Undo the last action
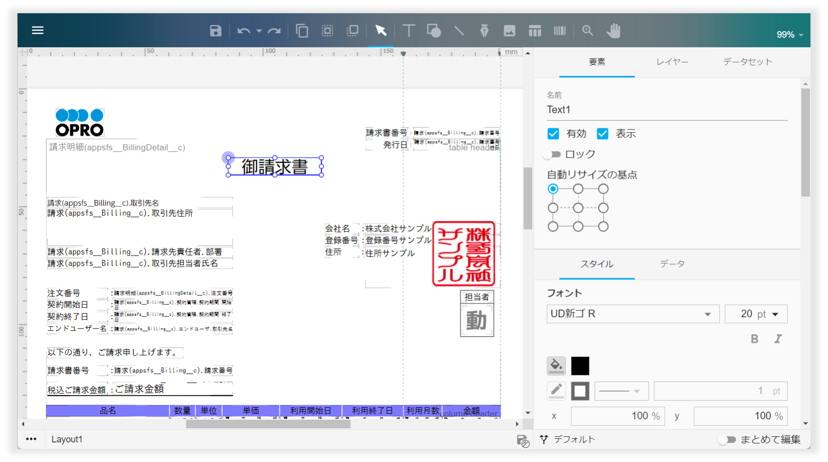The height and width of the screenshot is (462, 828). pos(244,31)
